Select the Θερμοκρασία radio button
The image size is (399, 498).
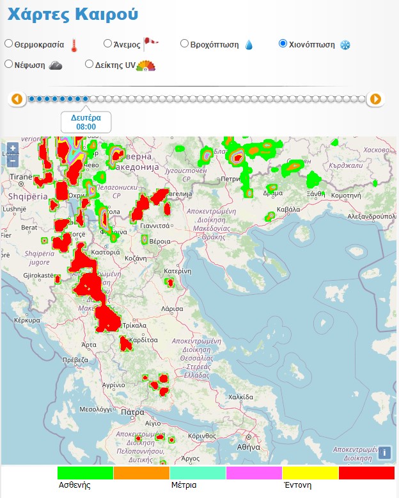click(8, 44)
